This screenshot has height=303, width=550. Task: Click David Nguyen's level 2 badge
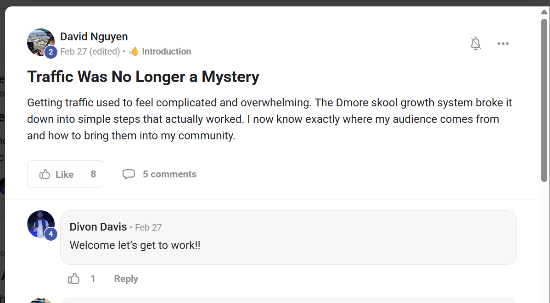click(x=51, y=52)
